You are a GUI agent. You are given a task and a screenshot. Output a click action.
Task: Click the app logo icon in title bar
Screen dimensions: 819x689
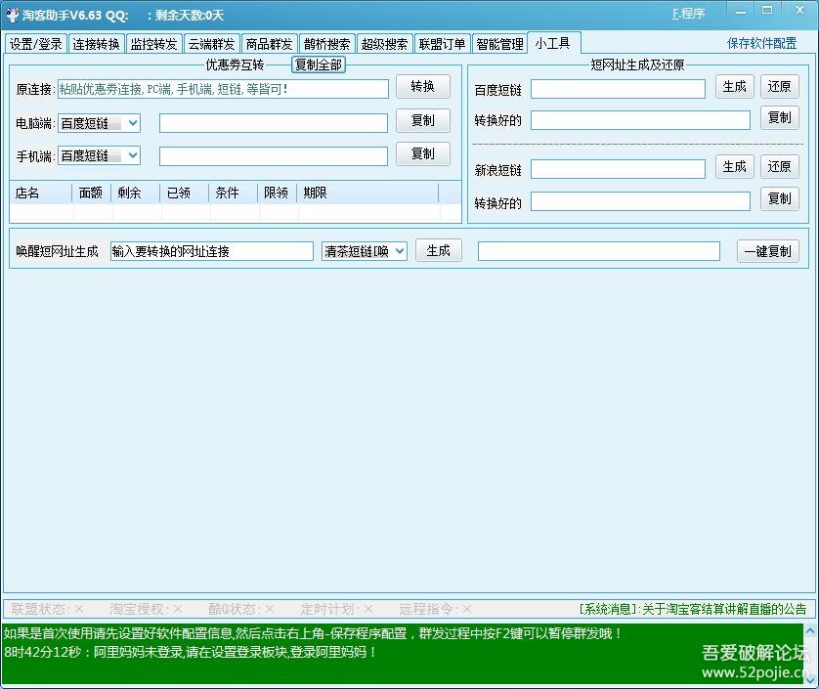click(12, 15)
